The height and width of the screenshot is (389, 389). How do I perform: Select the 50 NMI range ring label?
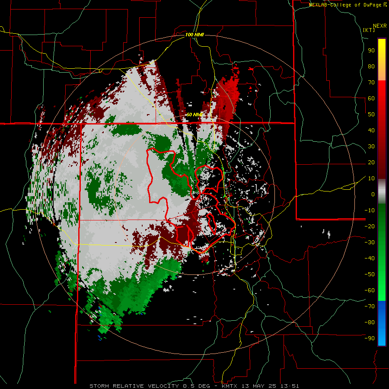point(194,115)
